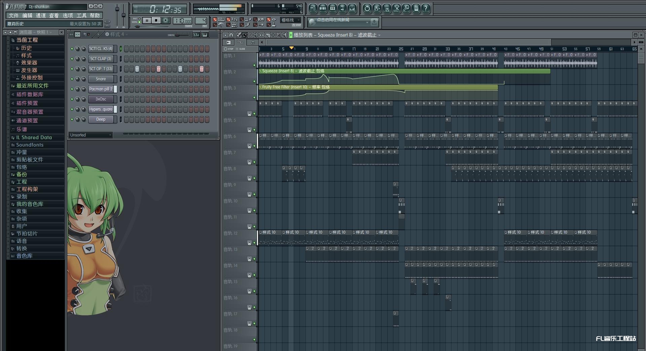The width and height of the screenshot is (646, 351).
Task: Toggle Deep channel mute LED
Action: (x=72, y=119)
